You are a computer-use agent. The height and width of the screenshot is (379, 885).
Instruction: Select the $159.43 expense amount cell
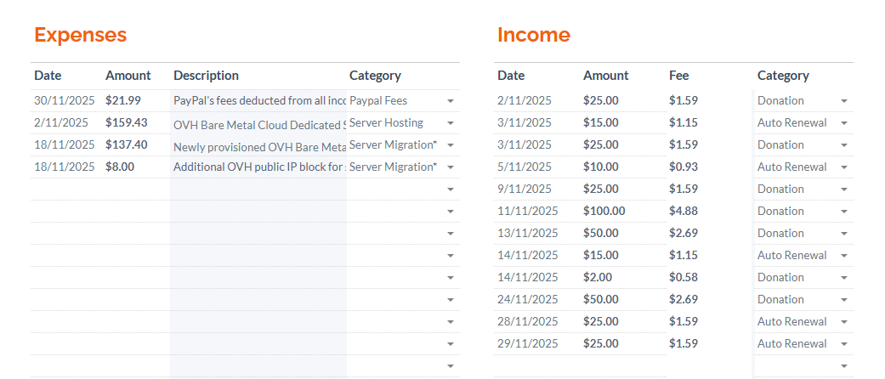click(127, 122)
